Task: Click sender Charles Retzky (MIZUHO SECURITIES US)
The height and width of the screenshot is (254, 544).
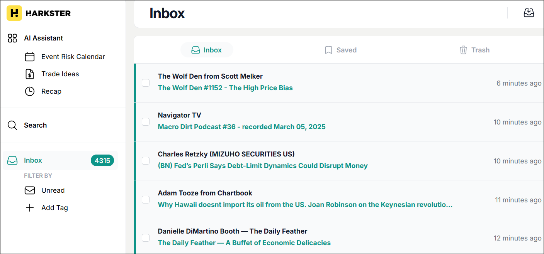Action: pyautogui.click(x=226, y=154)
